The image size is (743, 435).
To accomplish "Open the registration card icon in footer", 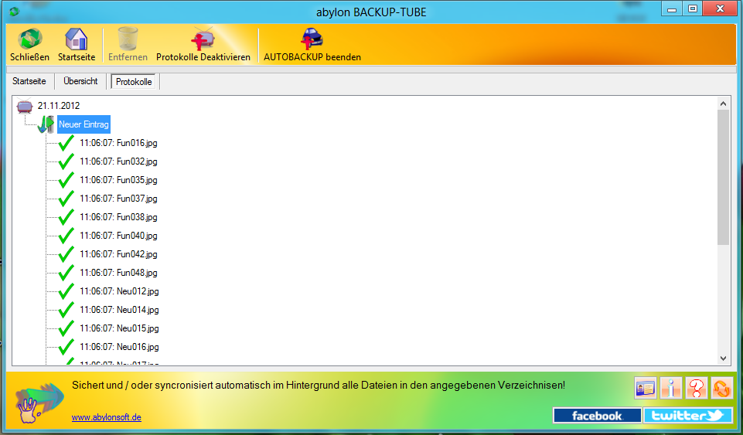I will 646,389.
